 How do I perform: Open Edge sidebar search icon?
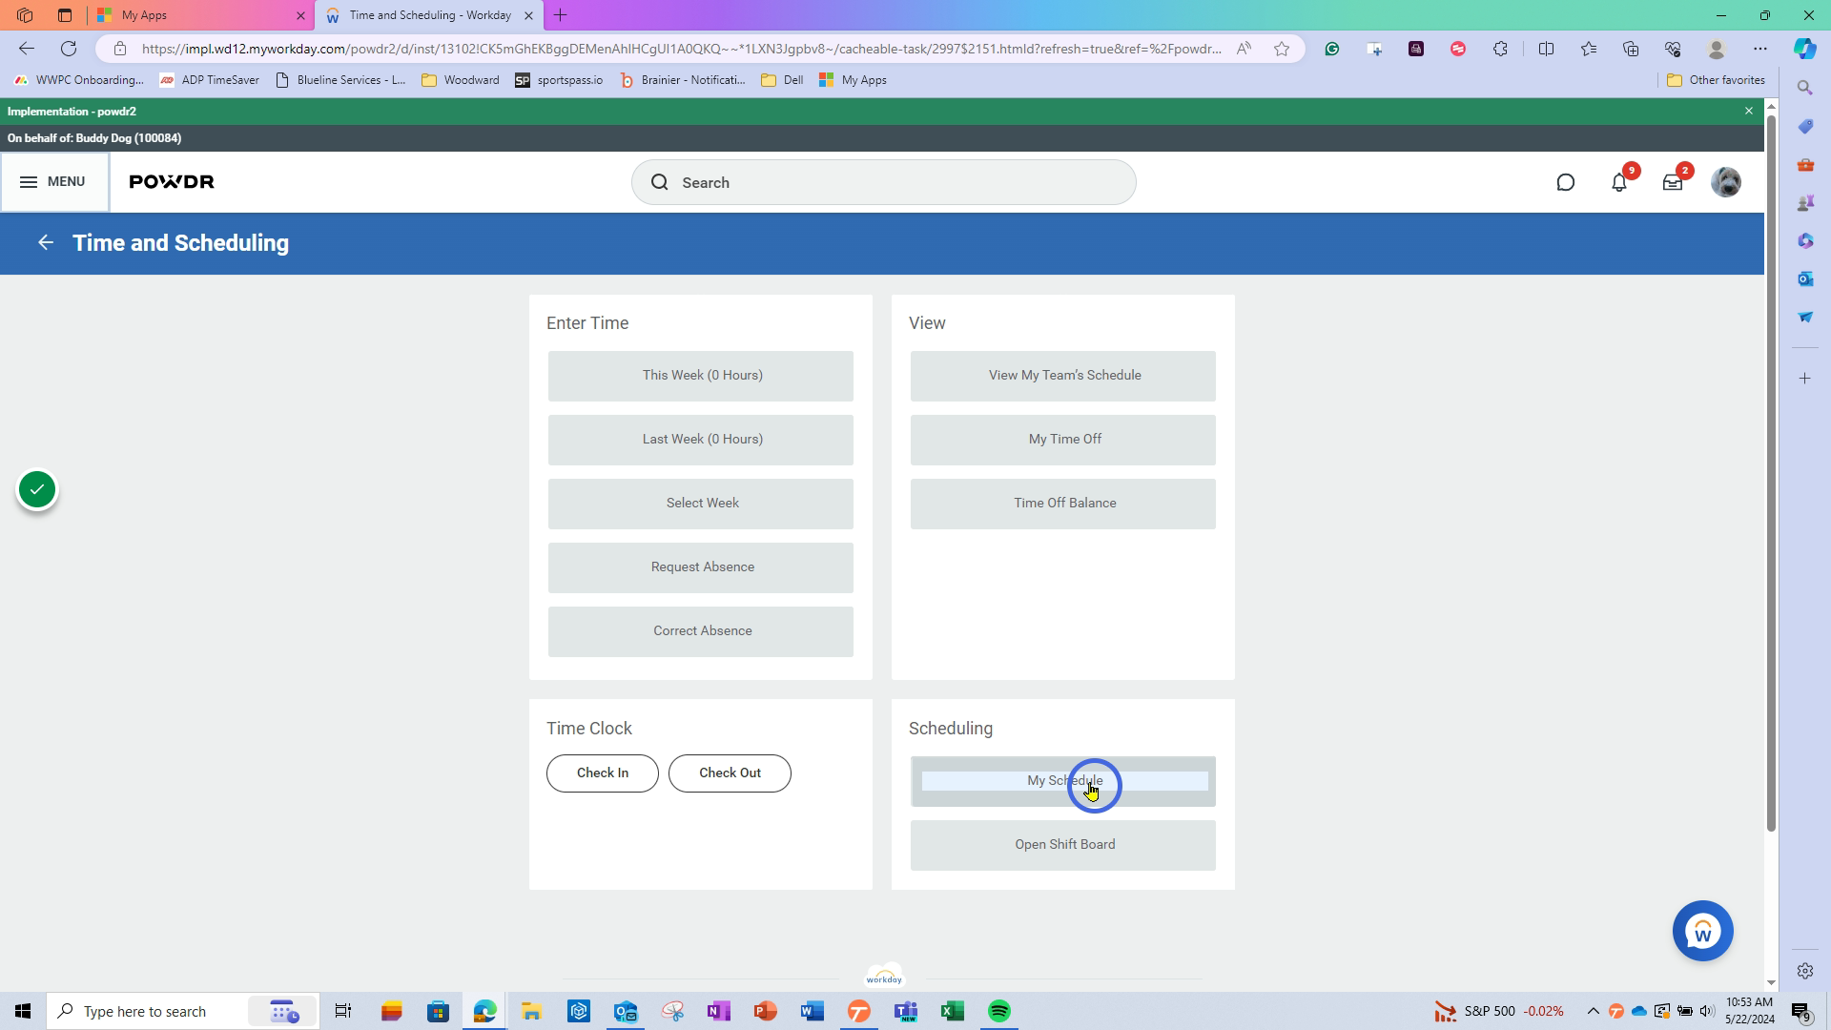coord(1805,88)
